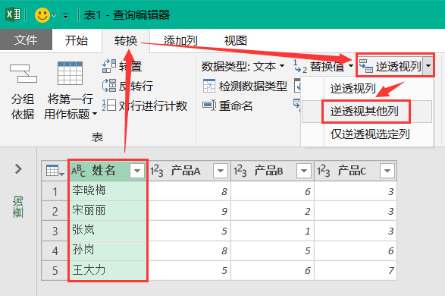
Task: Expand the 将第一行用作标题 dropdown arrow
Action: pos(95,114)
